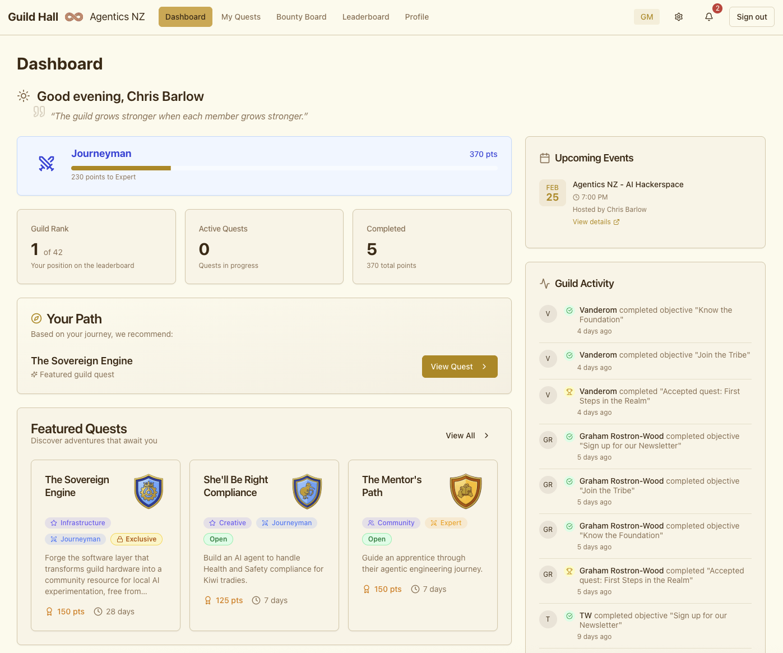Click the She'll Be Right Compliance crest
Screen dimensions: 783x653
(x=307, y=491)
